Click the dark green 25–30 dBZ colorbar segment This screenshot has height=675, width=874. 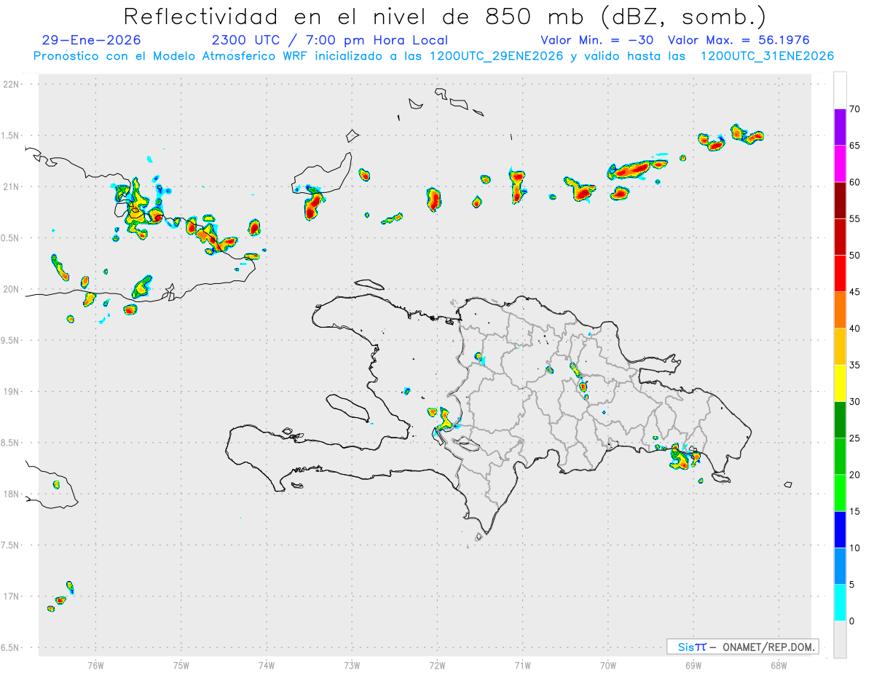[x=840, y=420]
